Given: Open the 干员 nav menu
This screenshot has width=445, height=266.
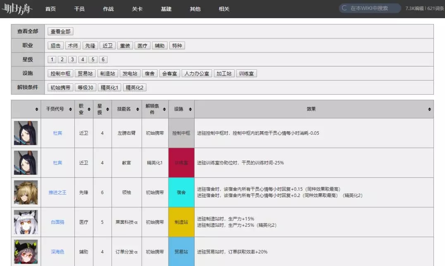Looking at the screenshot, I should pyautogui.click(x=79, y=9).
